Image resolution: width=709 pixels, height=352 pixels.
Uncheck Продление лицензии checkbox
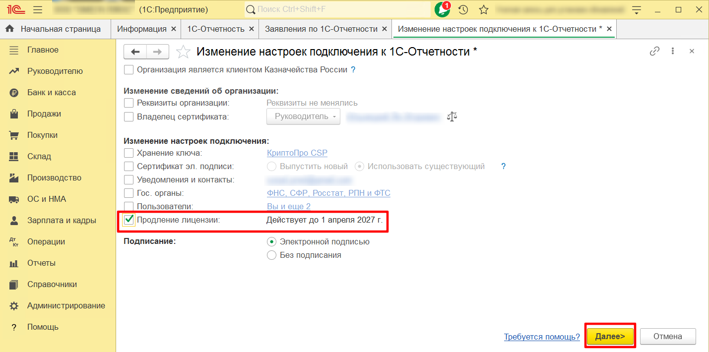pyautogui.click(x=129, y=220)
